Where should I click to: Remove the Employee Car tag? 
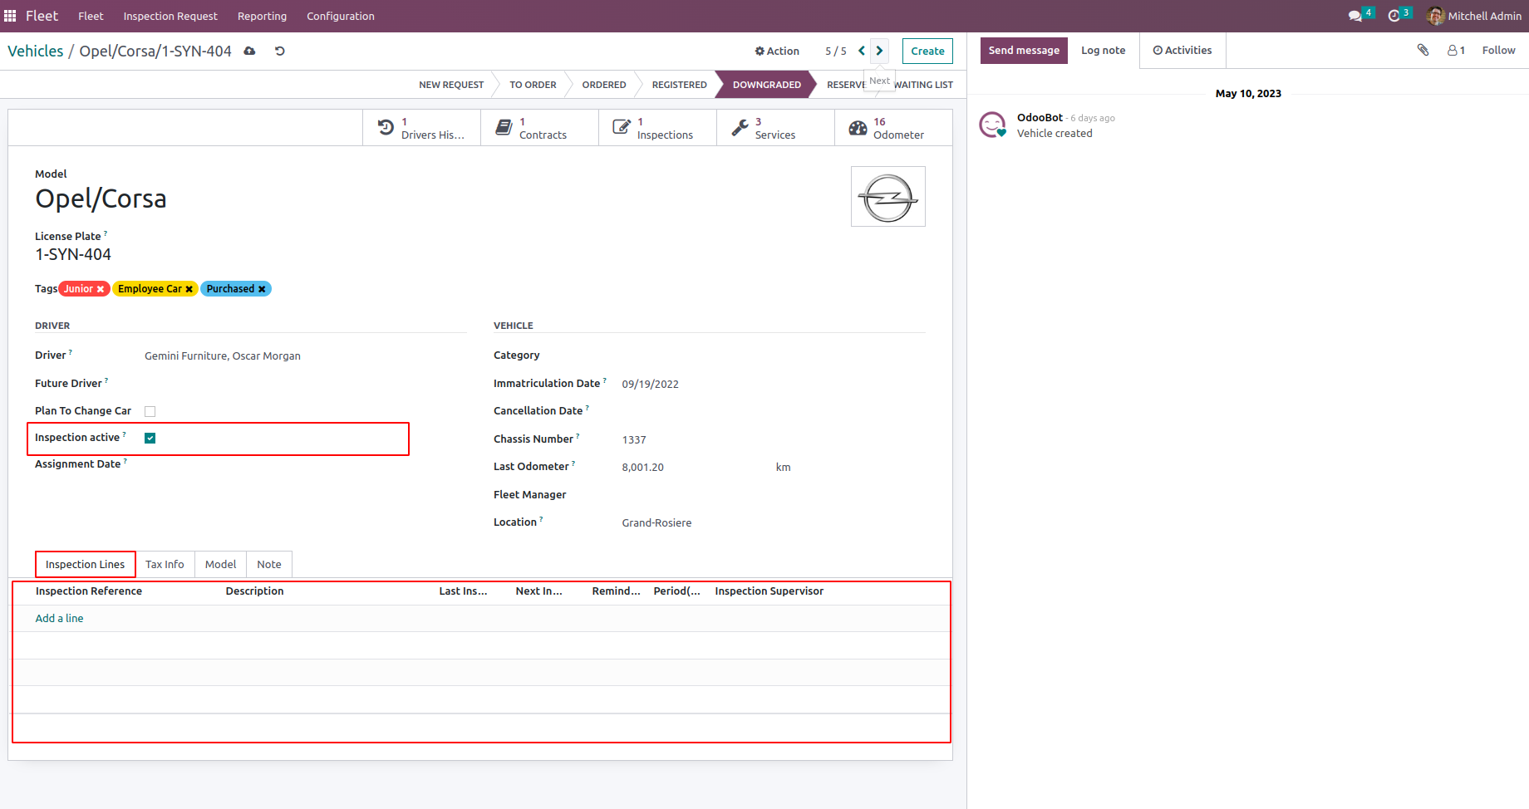tap(189, 289)
